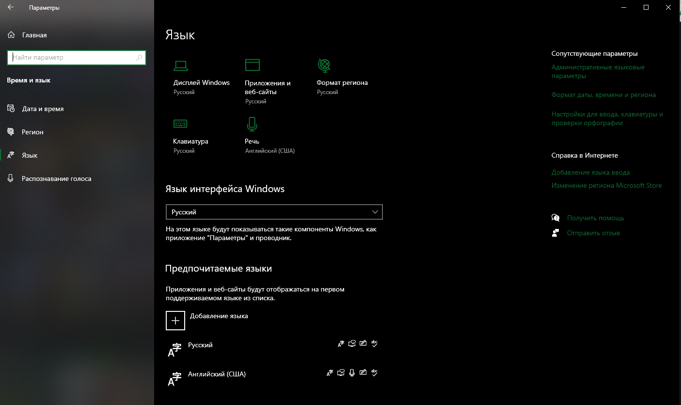Open the Речь microphone tile
Image resolution: width=681 pixels, height=405 pixels.
tap(269, 136)
